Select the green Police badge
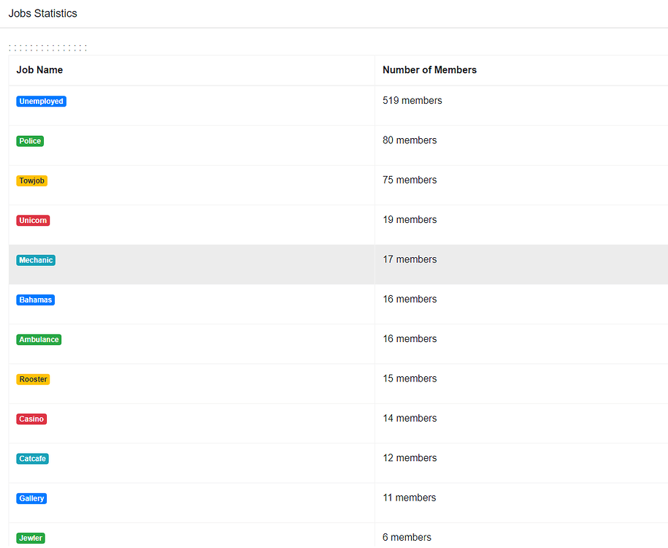 (x=30, y=140)
